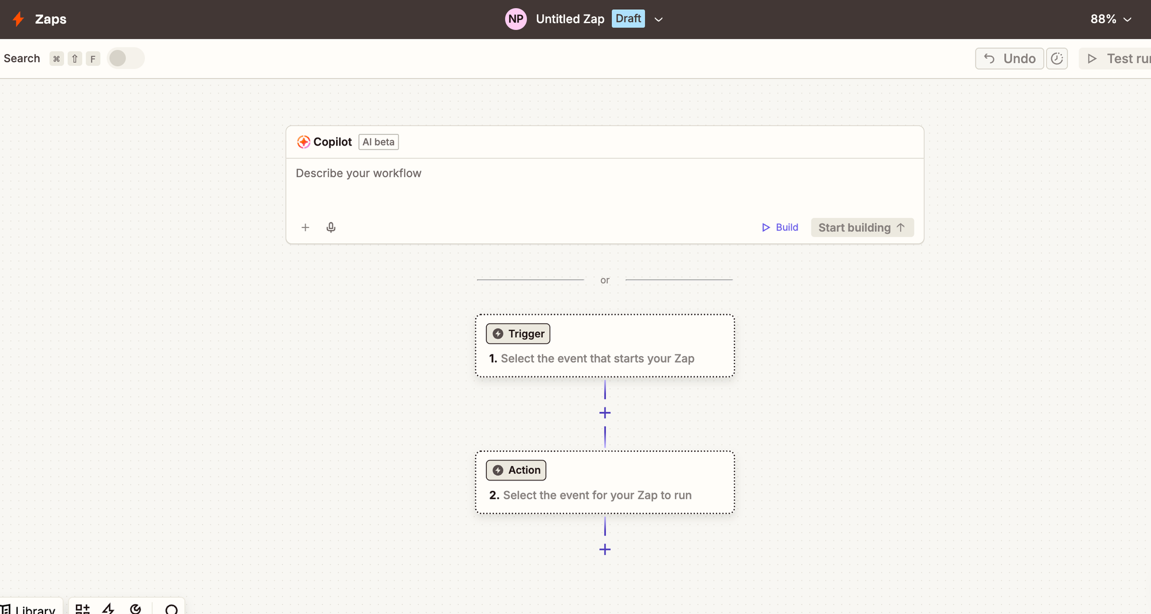Click the Describe your workflow text field

pyautogui.click(x=604, y=184)
